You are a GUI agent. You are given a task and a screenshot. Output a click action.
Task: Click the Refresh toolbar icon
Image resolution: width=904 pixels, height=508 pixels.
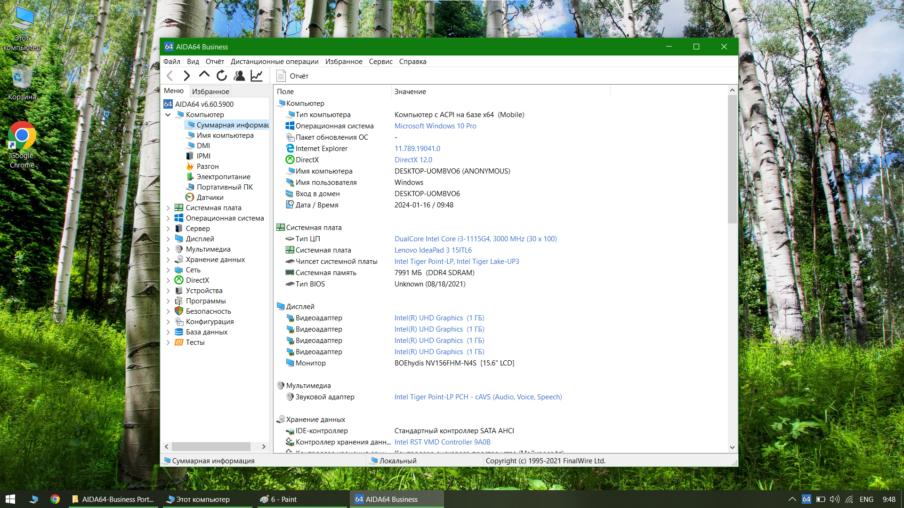222,76
